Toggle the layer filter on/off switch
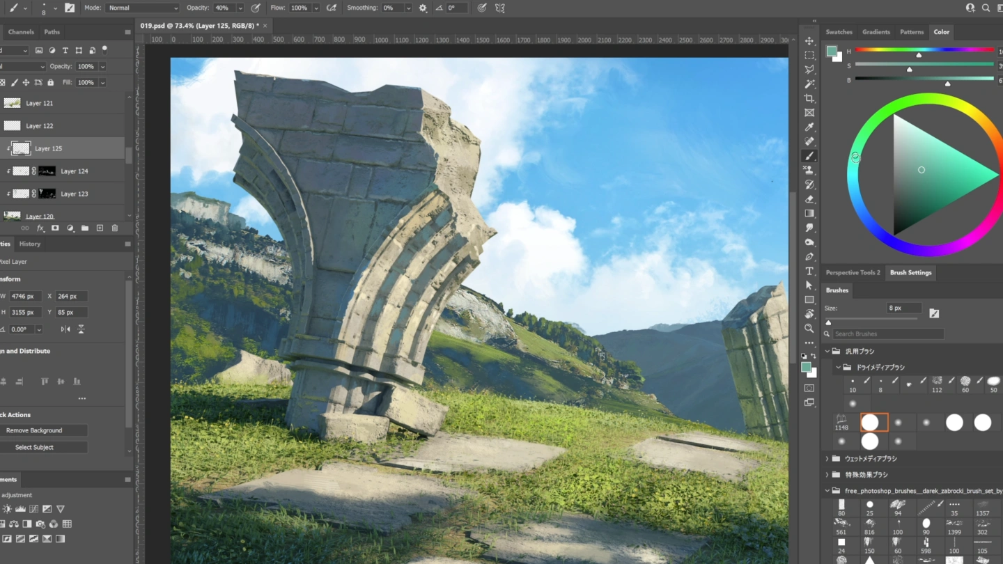The height and width of the screenshot is (564, 1003). (x=104, y=49)
